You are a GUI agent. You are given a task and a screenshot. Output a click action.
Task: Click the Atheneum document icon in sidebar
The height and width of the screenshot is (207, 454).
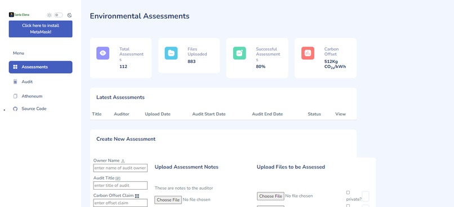point(15,96)
